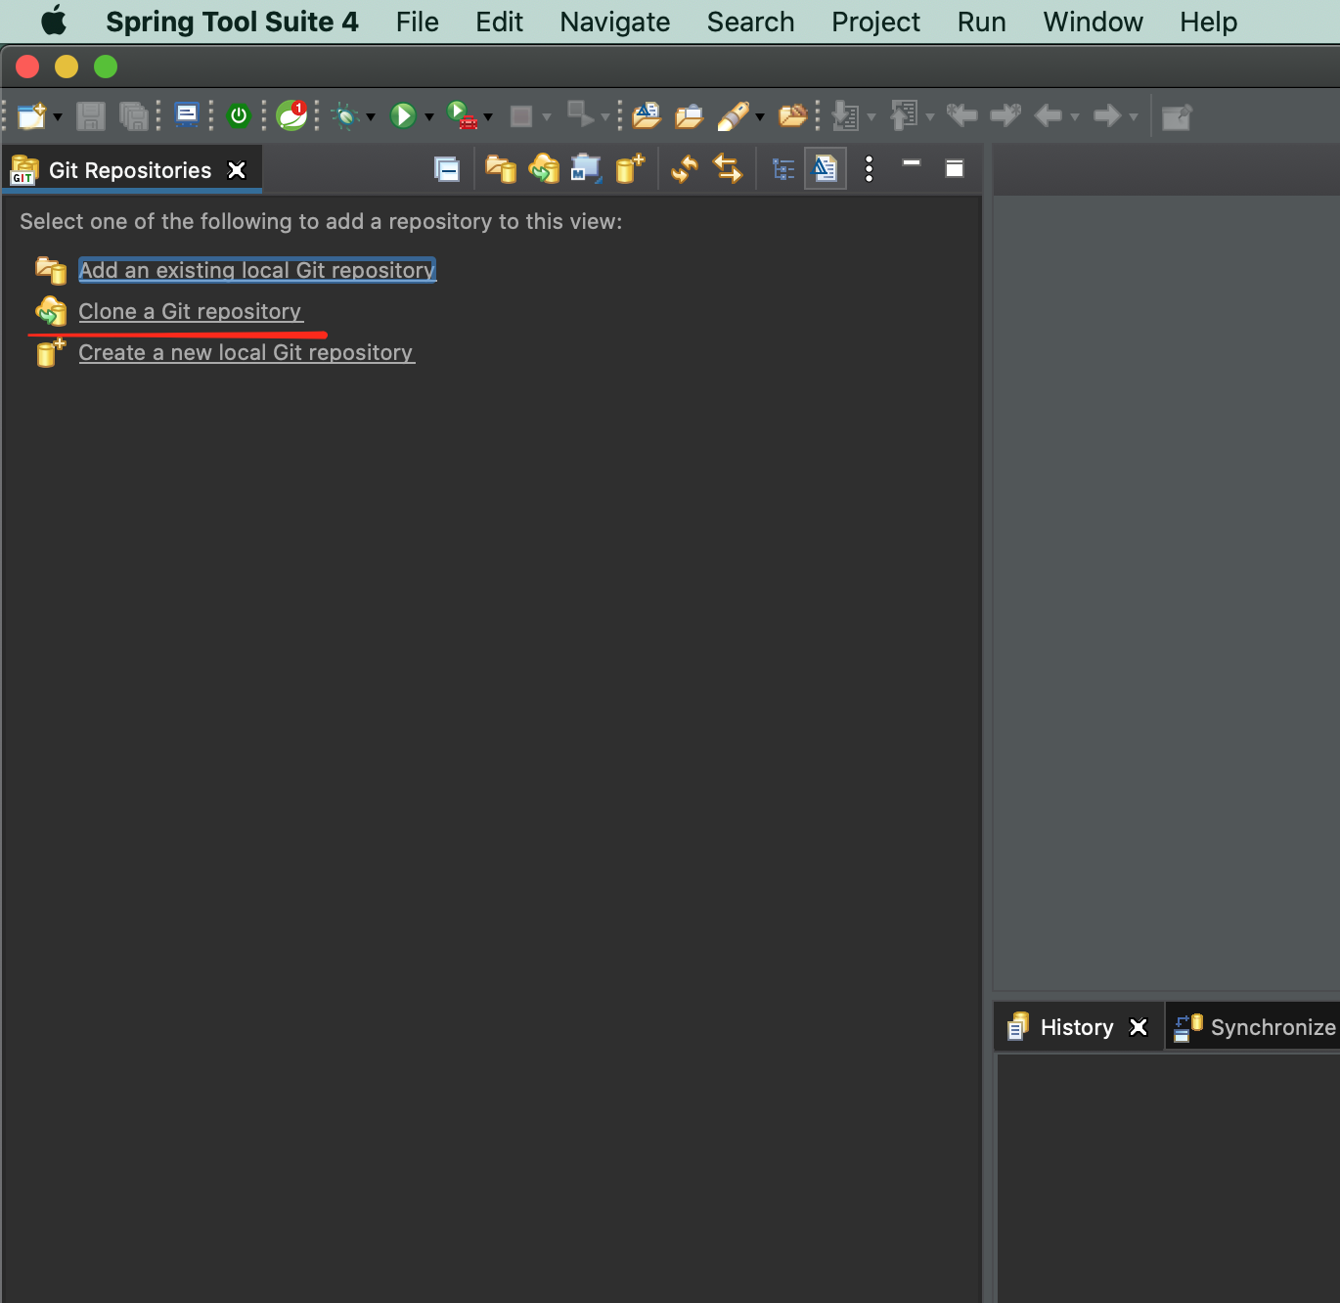Expand the External Tools dropdown arrow
This screenshot has width=1340, height=1303.
[x=488, y=117]
